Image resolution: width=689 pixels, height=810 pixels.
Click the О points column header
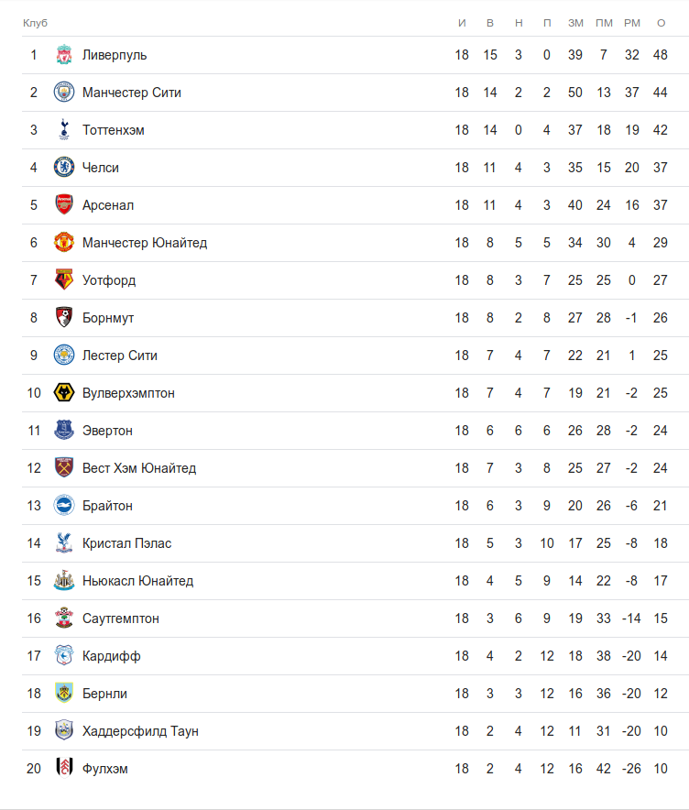click(661, 22)
